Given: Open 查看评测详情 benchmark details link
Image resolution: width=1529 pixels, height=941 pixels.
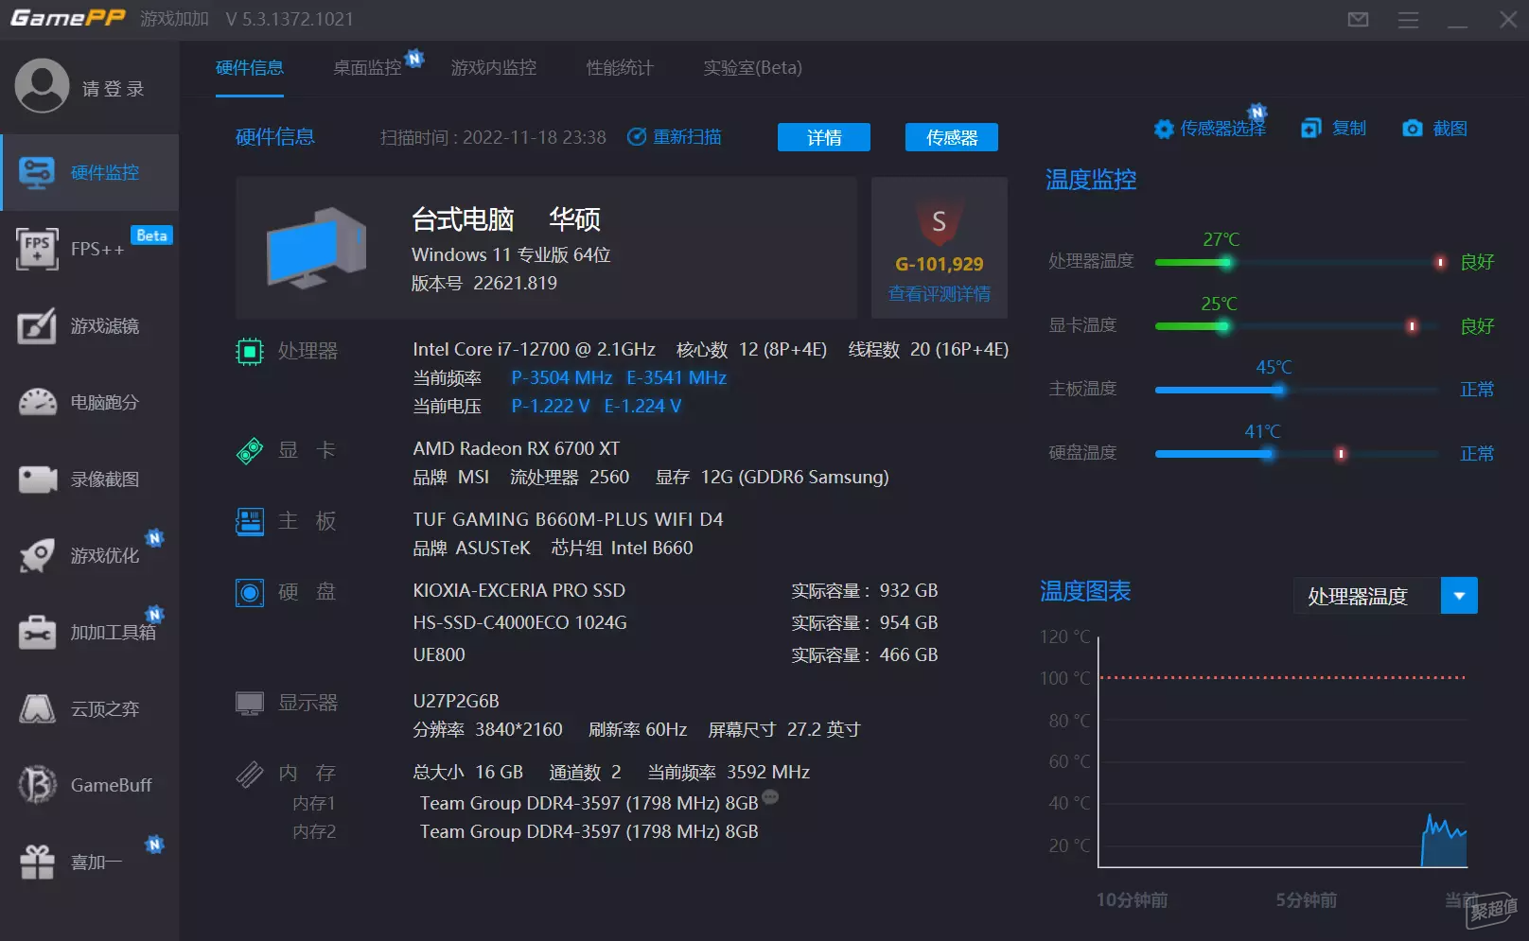Looking at the screenshot, I should pos(939,294).
